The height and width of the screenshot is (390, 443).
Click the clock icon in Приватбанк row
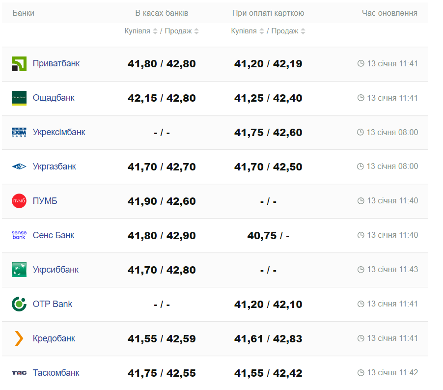point(361,63)
